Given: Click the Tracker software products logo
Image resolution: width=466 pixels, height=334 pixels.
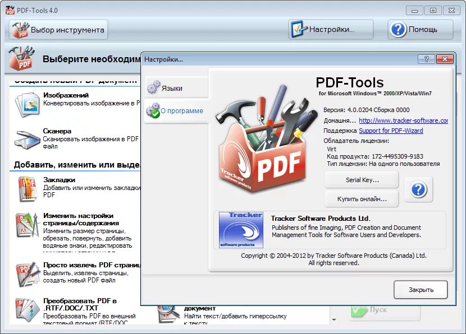Looking at the screenshot, I should (241, 230).
